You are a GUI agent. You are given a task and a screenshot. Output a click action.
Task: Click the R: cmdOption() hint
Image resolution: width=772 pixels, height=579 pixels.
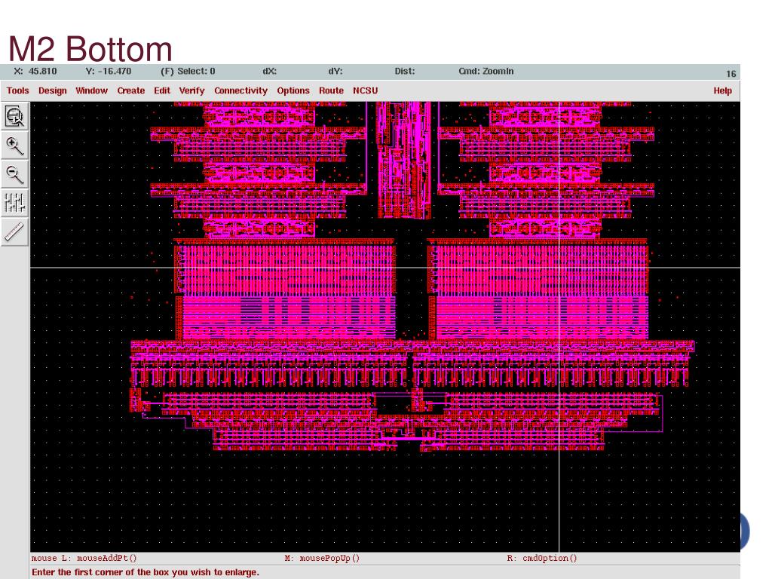542,559
